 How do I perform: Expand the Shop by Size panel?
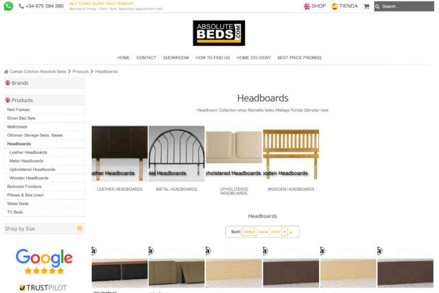tap(80, 228)
